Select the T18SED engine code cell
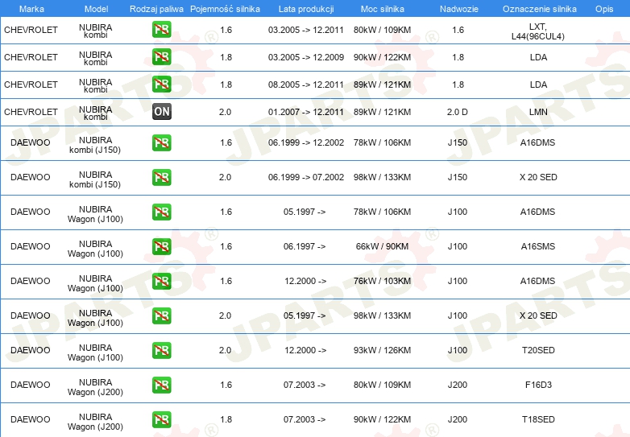Screen dimensions: 630x437 click(538, 419)
